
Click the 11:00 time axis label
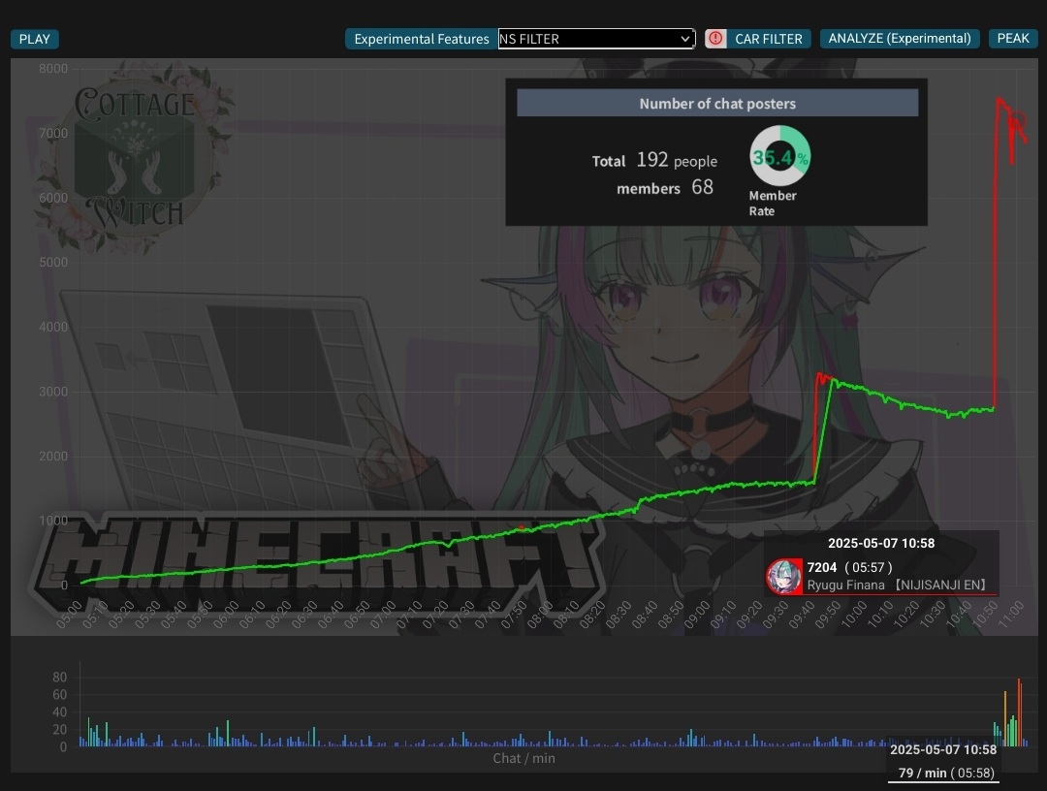click(x=1012, y=613)
